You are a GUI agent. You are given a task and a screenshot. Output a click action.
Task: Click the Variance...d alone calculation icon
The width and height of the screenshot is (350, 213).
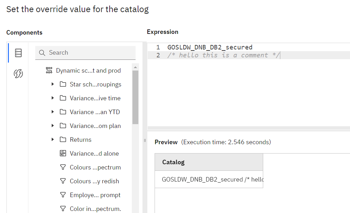point(63,154)
